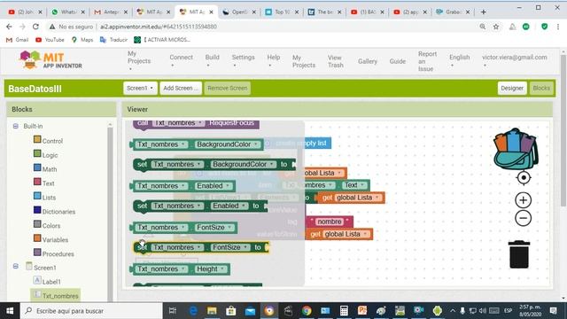Click the MIT App Inventor logo

click(50, 60)
